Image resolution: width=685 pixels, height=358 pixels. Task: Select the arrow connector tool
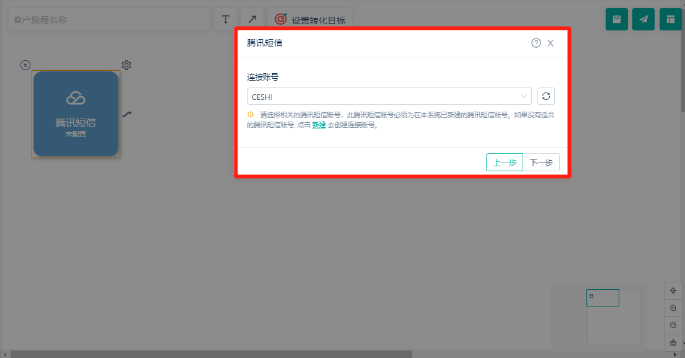(x=252, y=19)
